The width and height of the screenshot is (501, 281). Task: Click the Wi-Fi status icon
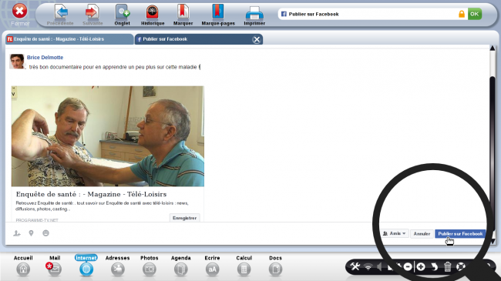pyautogui.click(x=368, y=266)
